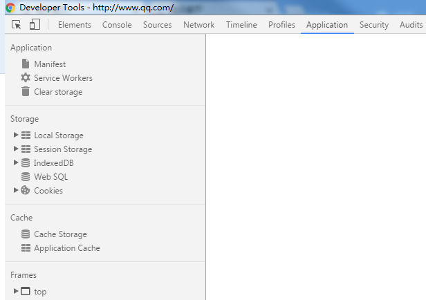This screenshot has width=426, height=300.
Task: Open the Audits tab
Action: pyautogui.click(x=411, y=25)
